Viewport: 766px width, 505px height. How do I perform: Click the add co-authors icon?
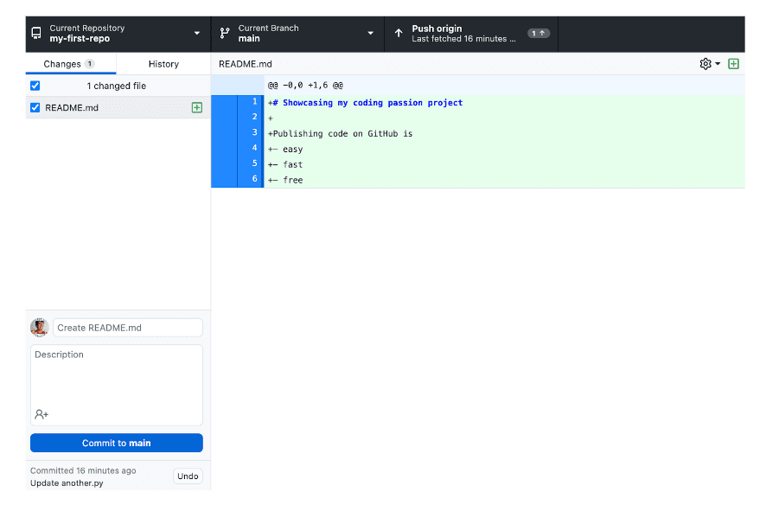pyautogui.click(x=41, y=414)
